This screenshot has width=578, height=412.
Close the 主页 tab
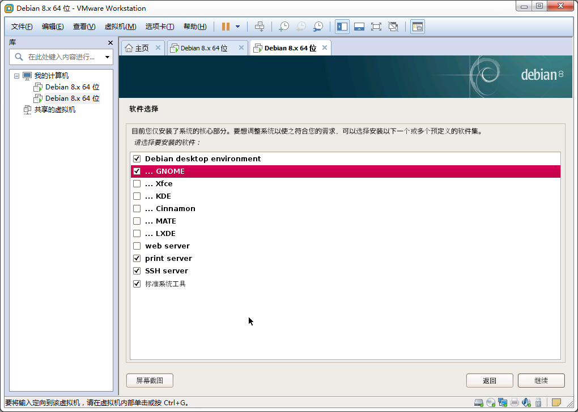(x=158, y=48)
